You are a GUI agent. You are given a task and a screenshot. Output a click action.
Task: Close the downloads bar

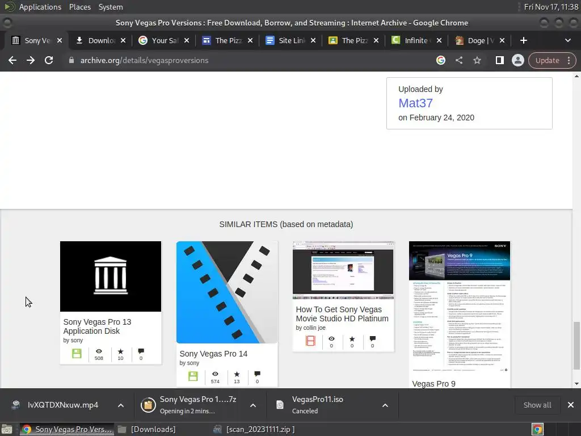tap(571, 405)
